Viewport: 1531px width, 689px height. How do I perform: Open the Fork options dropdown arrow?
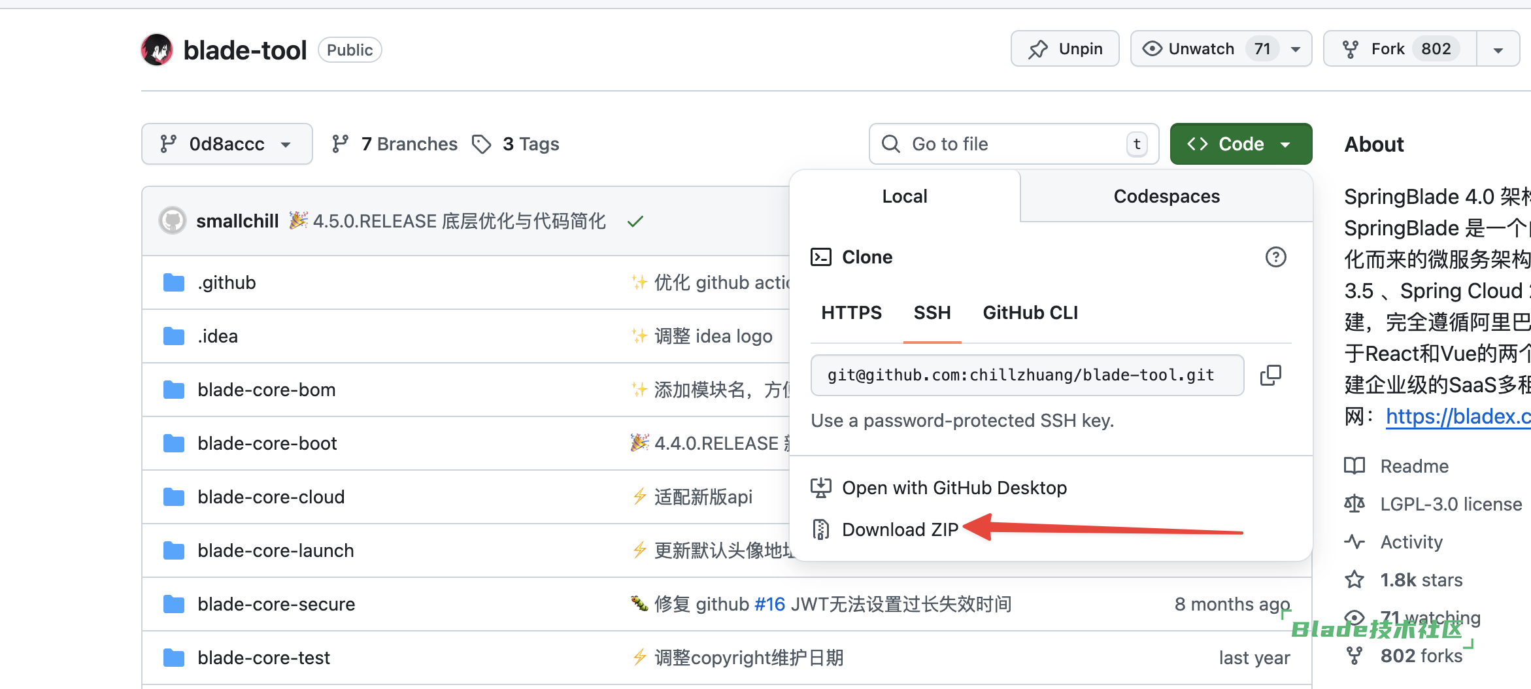click(x=1498, y=50)
